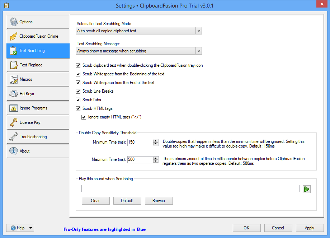
Task: Play the scrubbing sound with green arrow
Action: pyautogui.click(x=307, y=189)
